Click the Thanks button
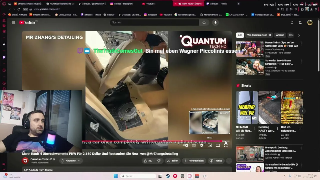Image resolution: width=320 pixels, height=180 pixels. point(216,161)
